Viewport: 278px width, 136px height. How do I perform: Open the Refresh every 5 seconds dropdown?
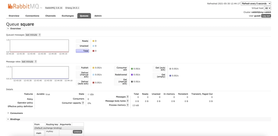[x=256, y=3]
